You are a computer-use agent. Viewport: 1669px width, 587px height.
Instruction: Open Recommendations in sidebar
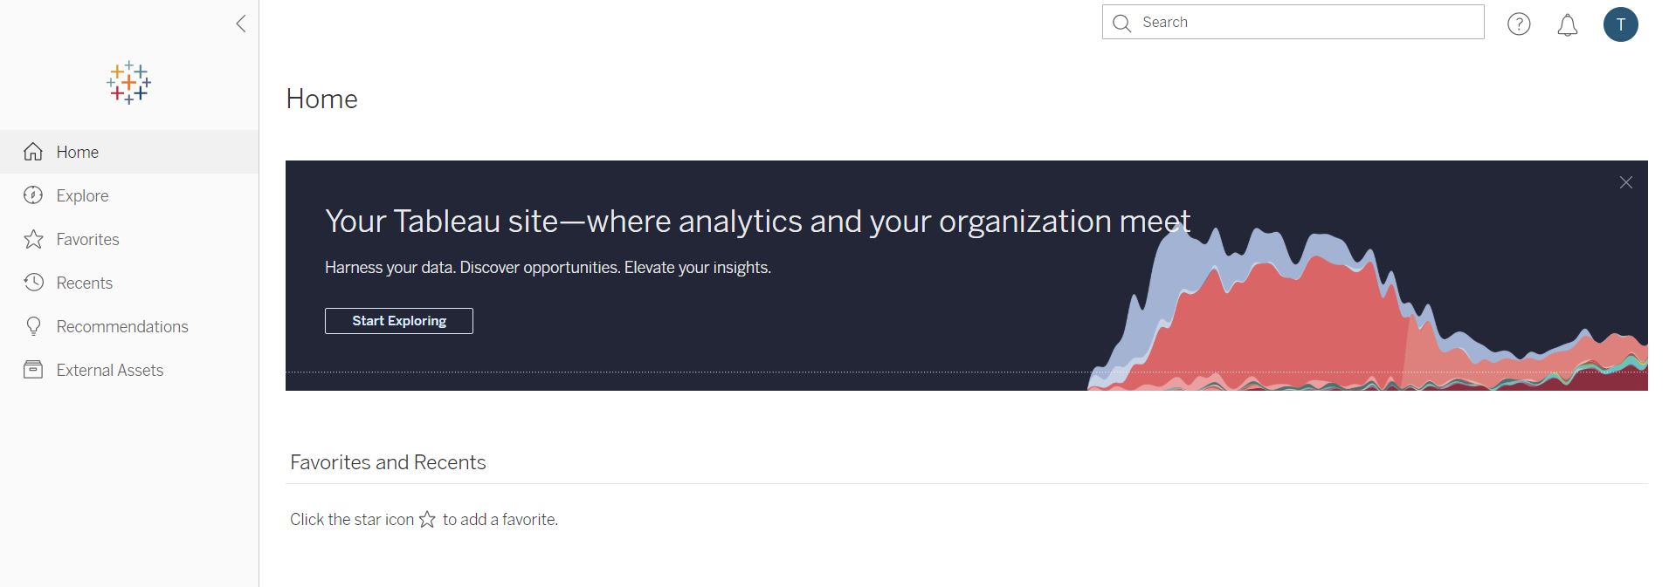click(x=122, y=326)
